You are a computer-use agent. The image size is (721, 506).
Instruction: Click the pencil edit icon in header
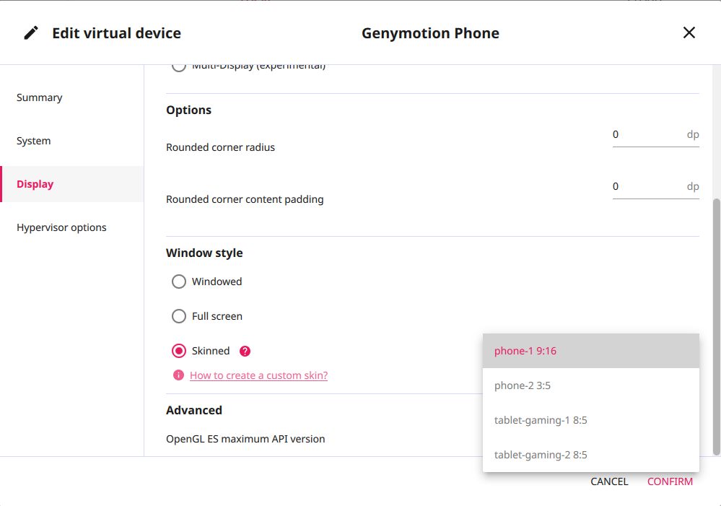pyautogui.click(x=31, y=33)
